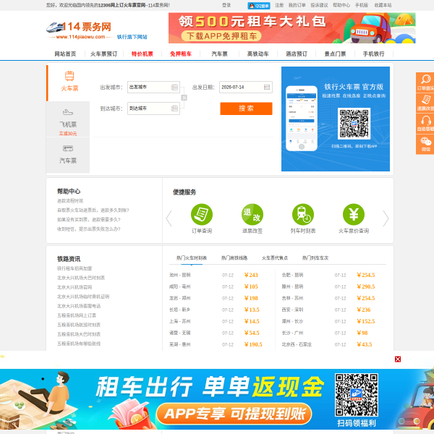Open help link 退款流程时效
Image resolution: width=434 pixels, height=434 pixels.
(70, 201)
